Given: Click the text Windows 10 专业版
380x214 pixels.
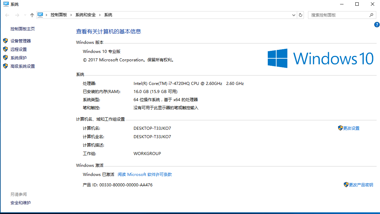Looking at the screenshot, I should pyautogui.click(x=101, y=52).
